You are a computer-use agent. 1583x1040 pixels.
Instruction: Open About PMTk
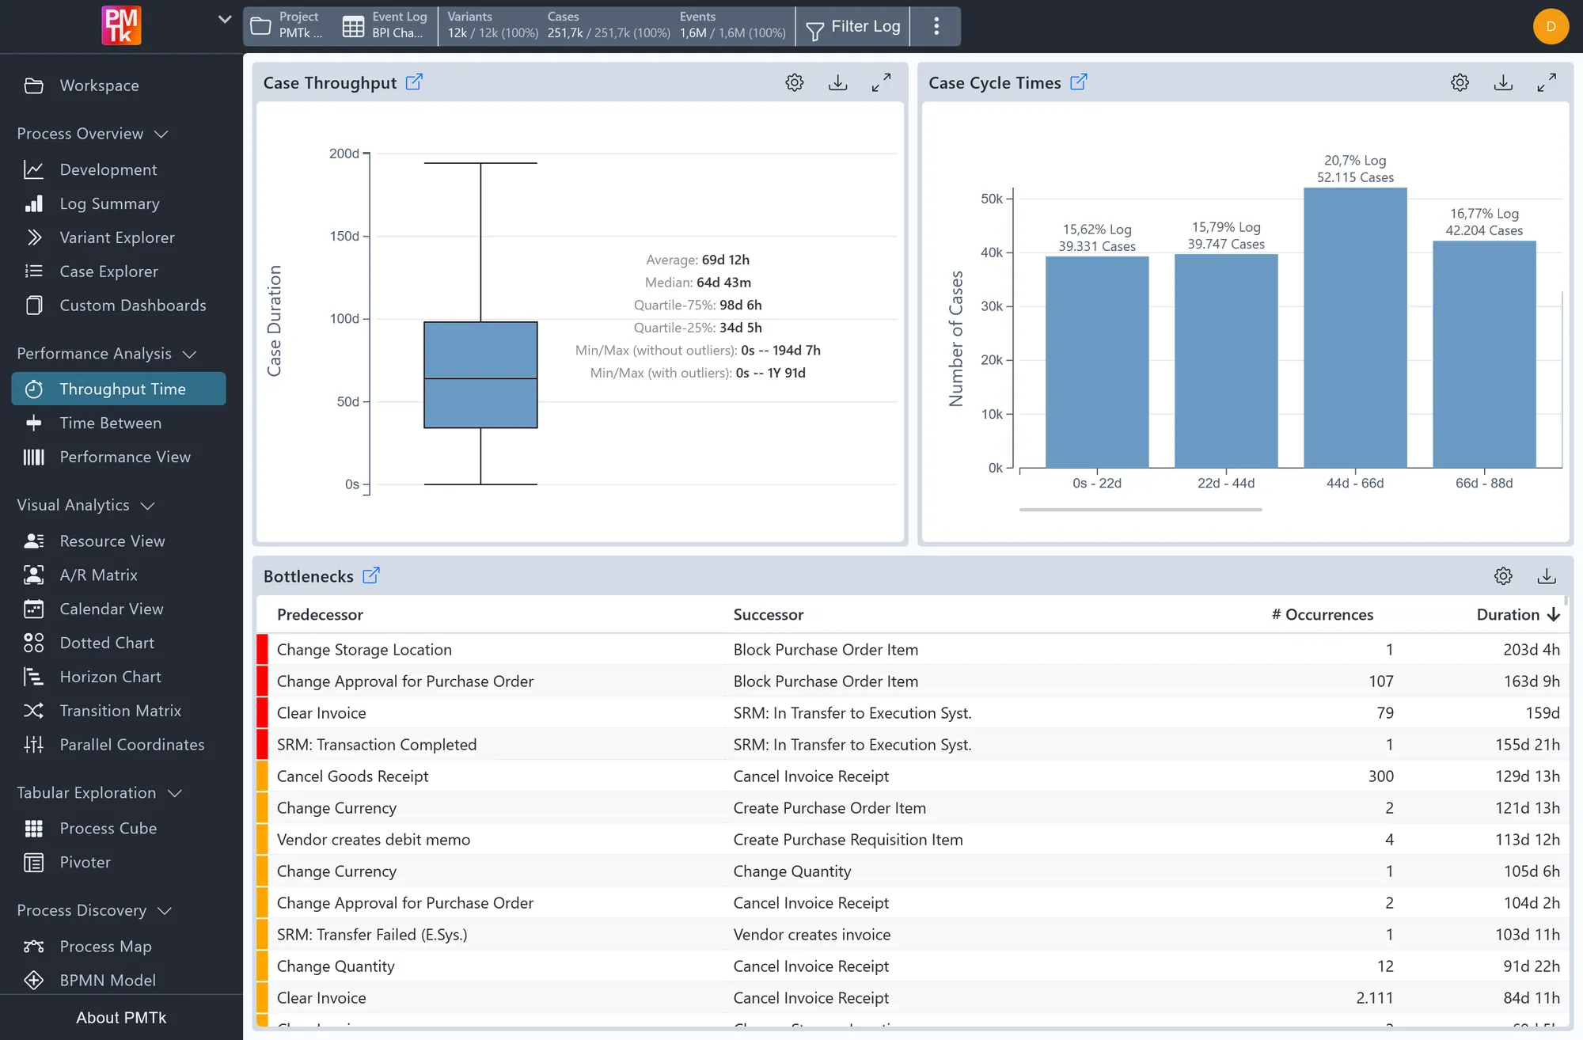121,1018
